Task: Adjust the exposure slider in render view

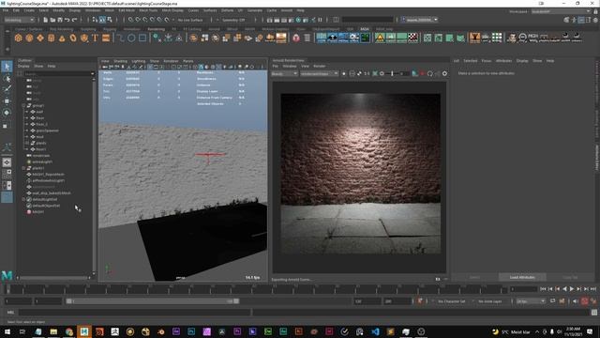Action: tap(392, 73)
